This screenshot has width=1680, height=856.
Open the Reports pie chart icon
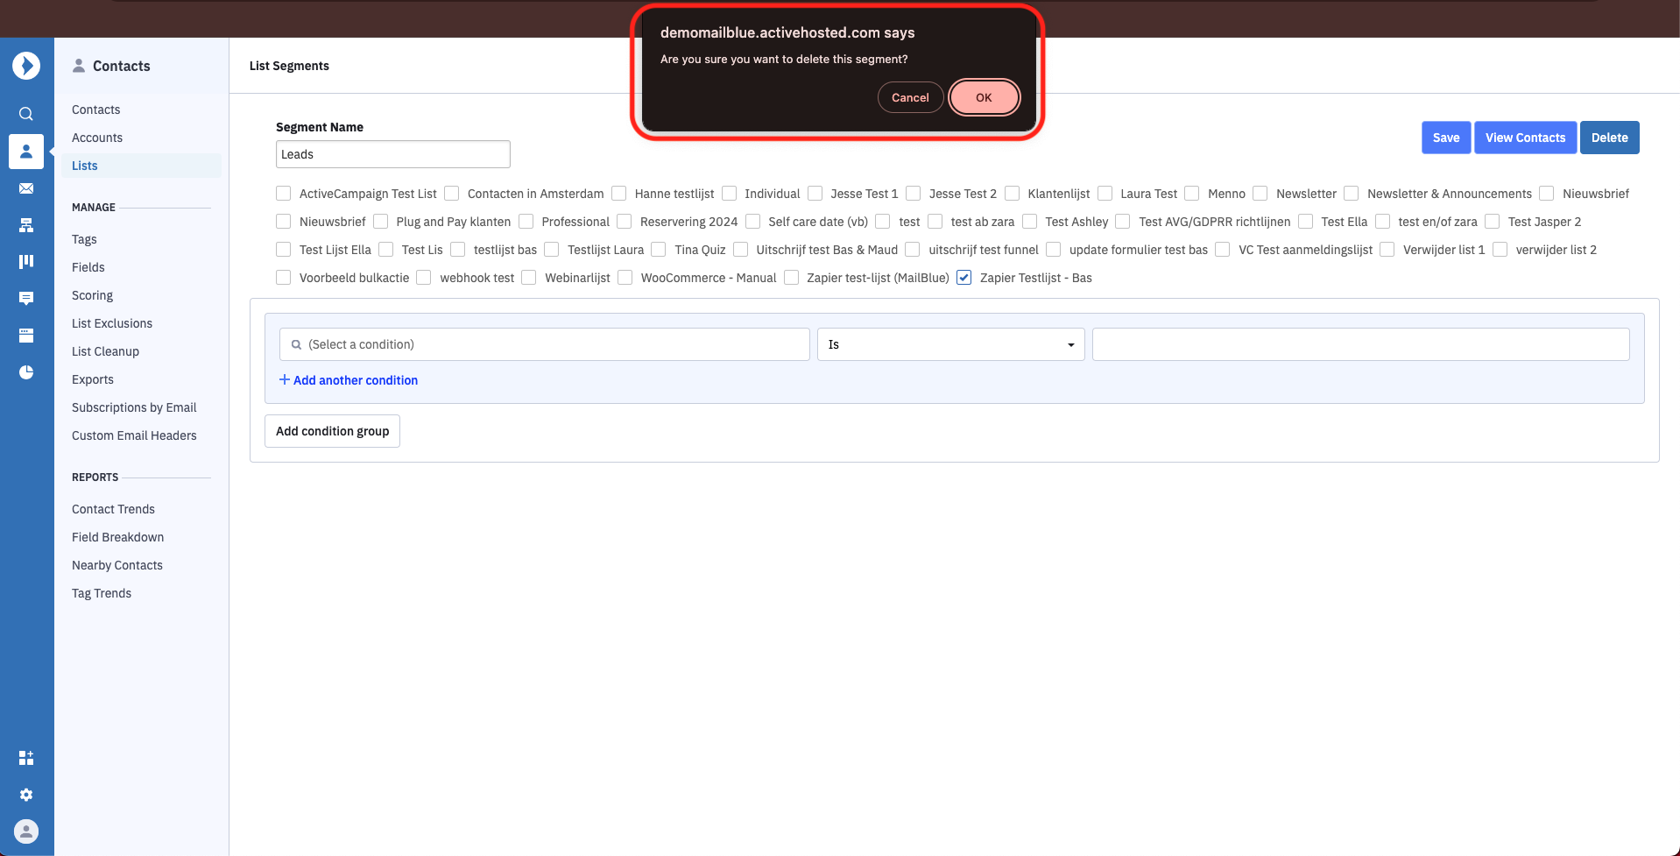click(x=26, y=372)
